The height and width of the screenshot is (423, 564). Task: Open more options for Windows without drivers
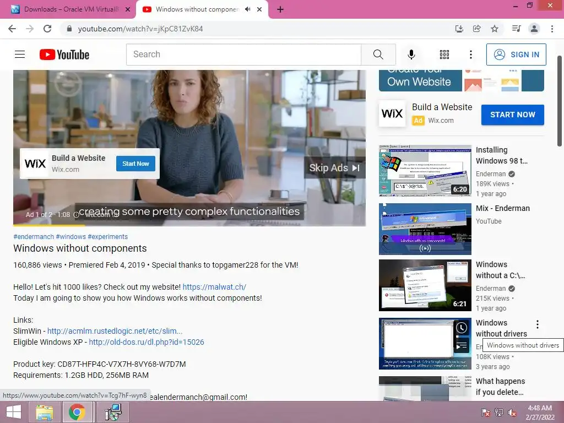point(538,324)
